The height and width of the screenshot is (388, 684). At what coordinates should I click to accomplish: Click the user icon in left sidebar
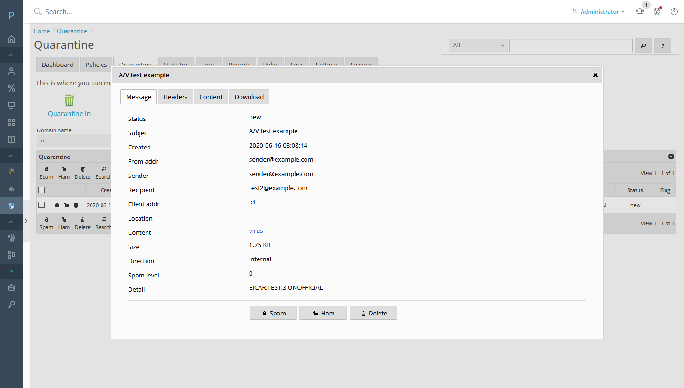point(11,71)
